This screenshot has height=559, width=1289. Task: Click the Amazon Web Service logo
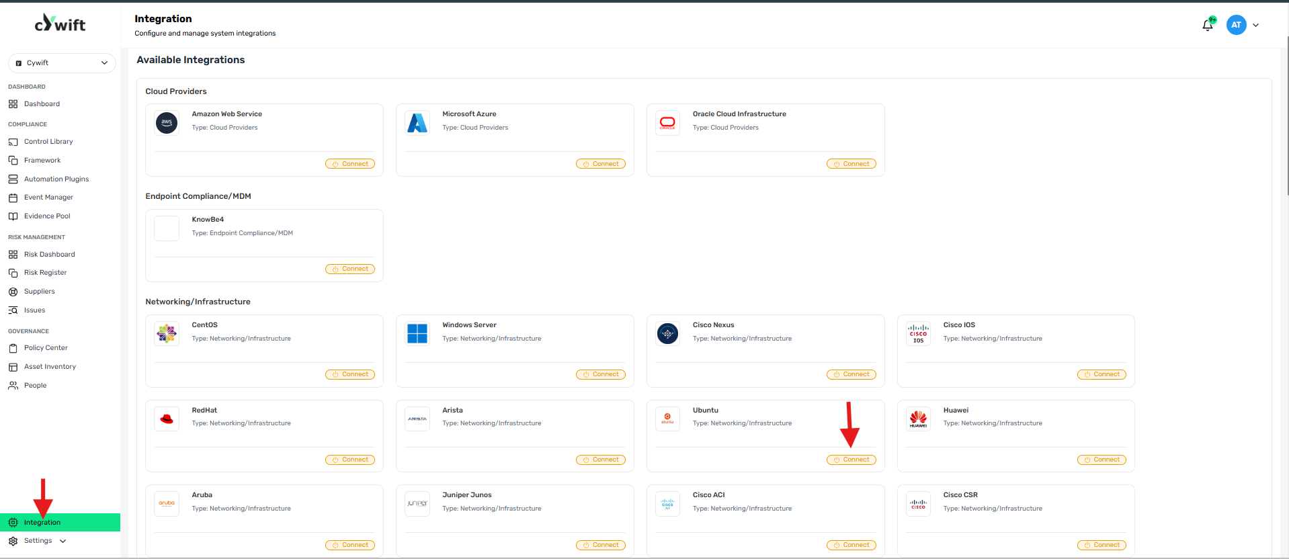pos(167,123)
